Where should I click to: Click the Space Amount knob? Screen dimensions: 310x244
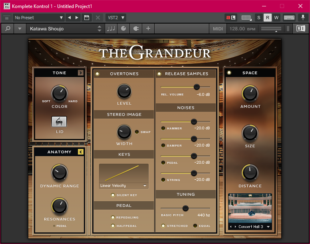coord(250,93)
